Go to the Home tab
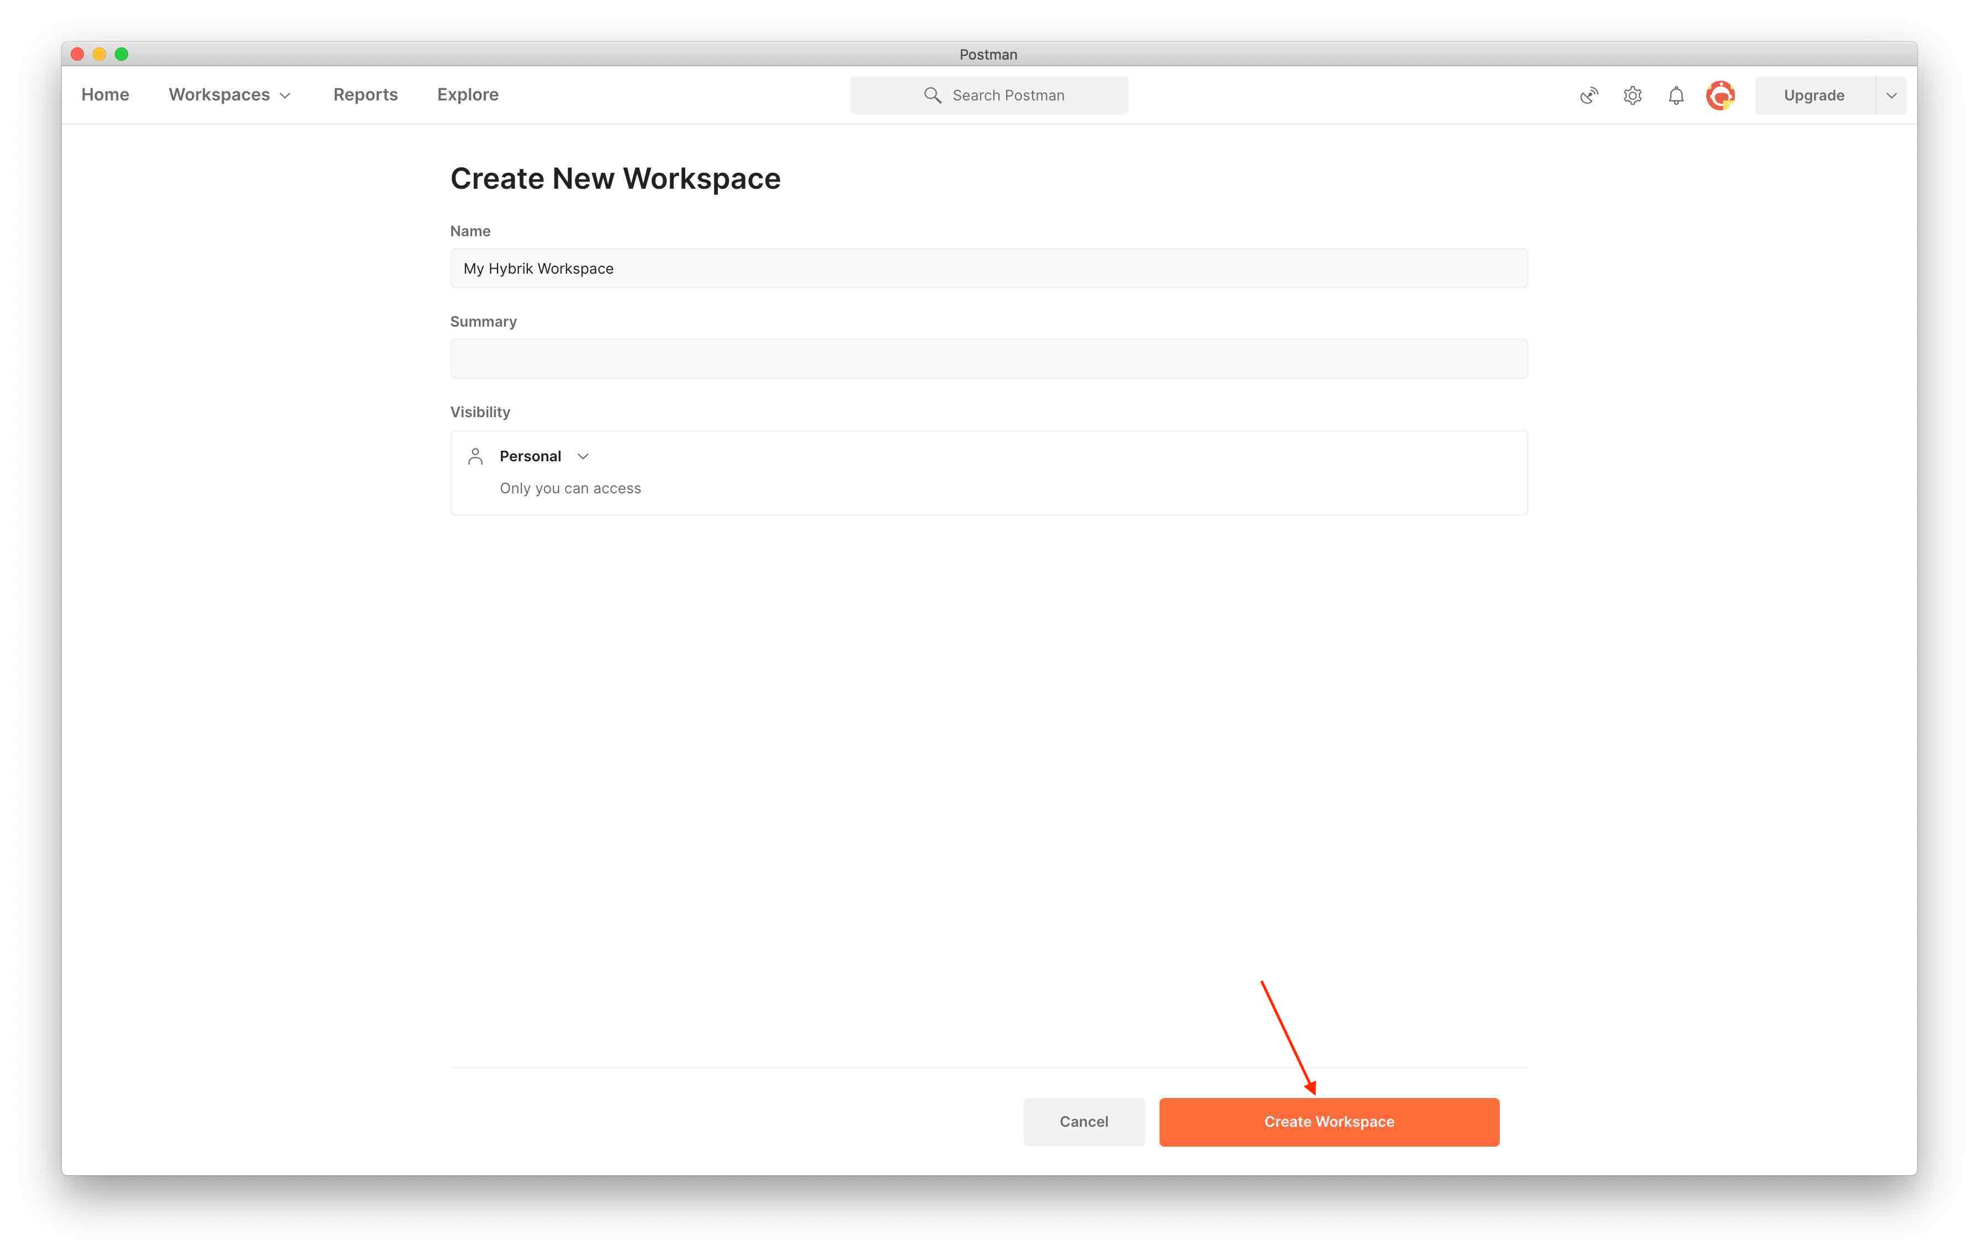Screen dimensions: 1979x1257 click(x=105, y=94)
